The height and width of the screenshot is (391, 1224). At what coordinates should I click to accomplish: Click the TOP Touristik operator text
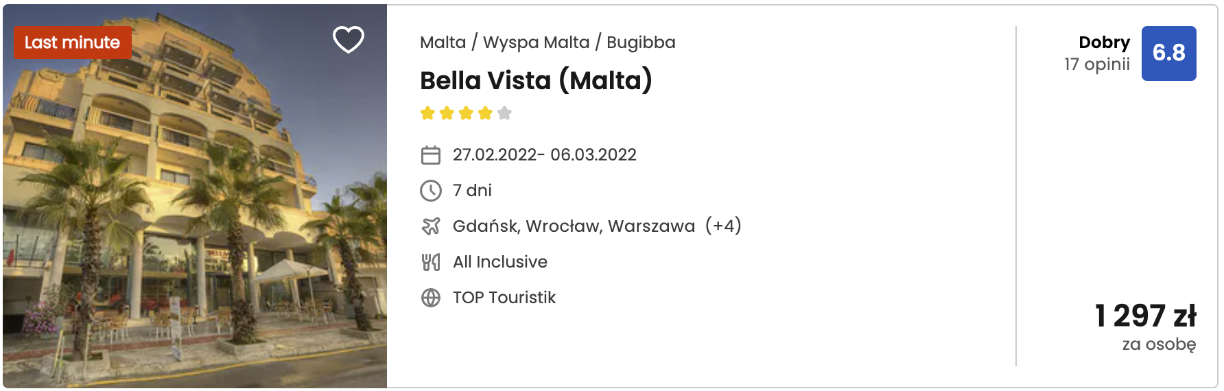(504, 298)
